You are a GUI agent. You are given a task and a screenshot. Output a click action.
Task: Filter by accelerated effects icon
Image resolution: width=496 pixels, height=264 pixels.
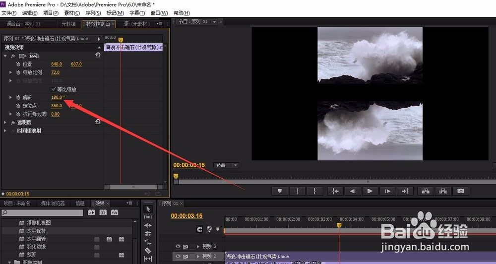coord(91,213)
